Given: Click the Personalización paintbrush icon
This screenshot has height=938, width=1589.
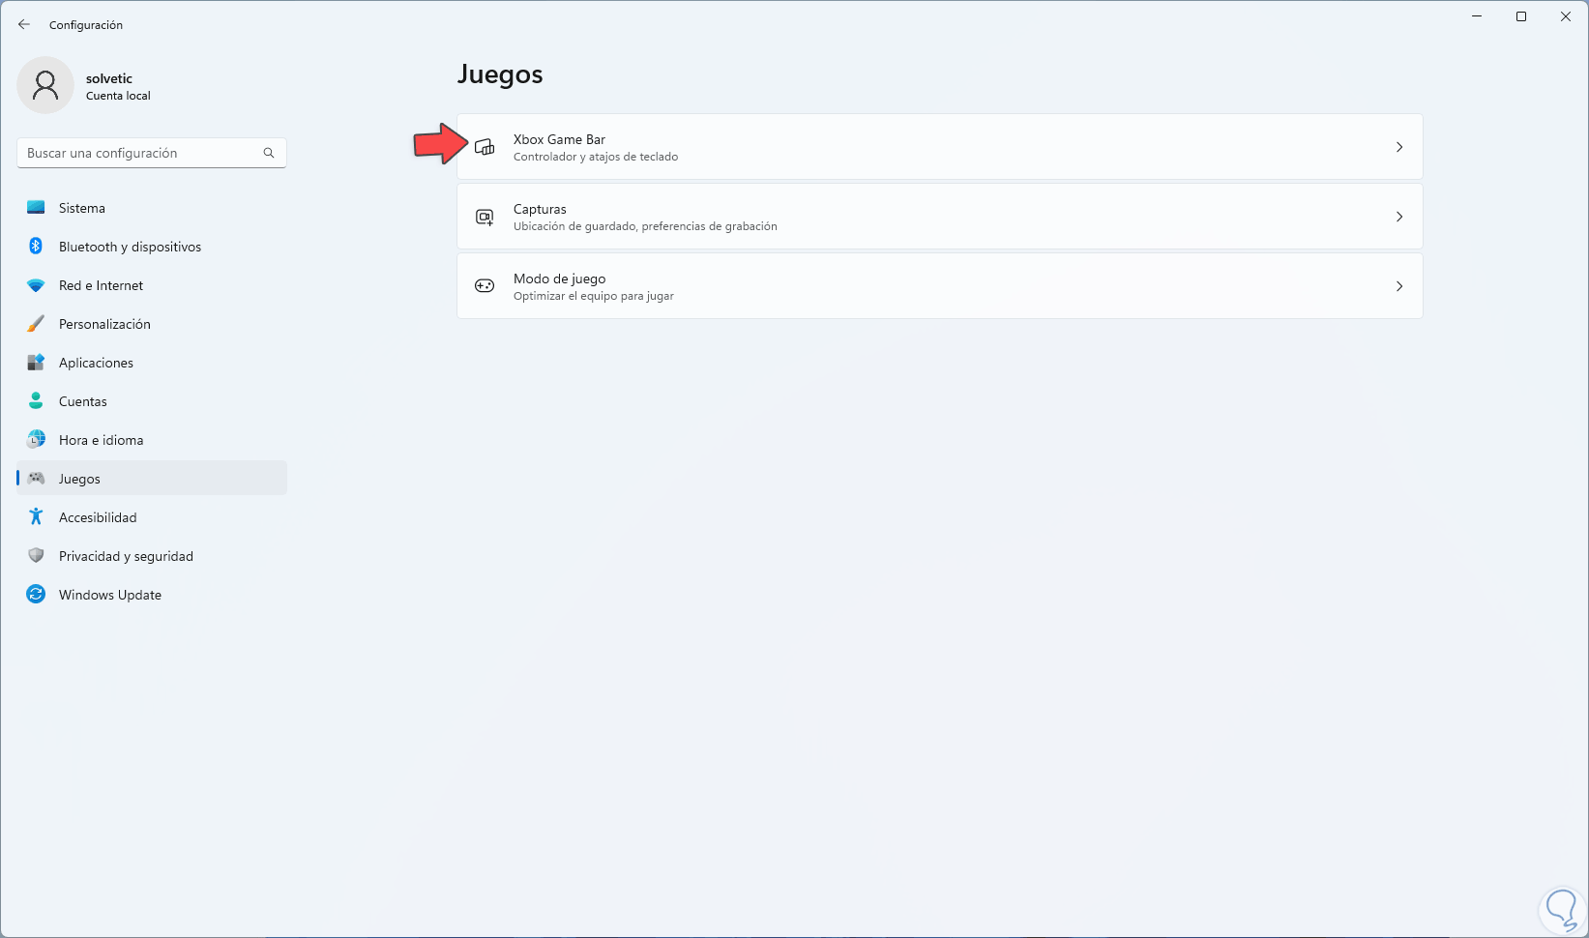Looking at the screenshot, I should coord(36,324).
